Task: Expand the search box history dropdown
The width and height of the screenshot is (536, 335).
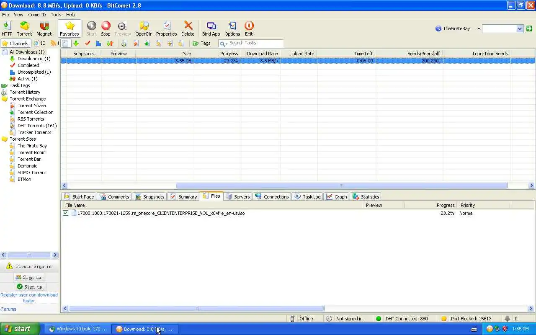Action: 520,28
